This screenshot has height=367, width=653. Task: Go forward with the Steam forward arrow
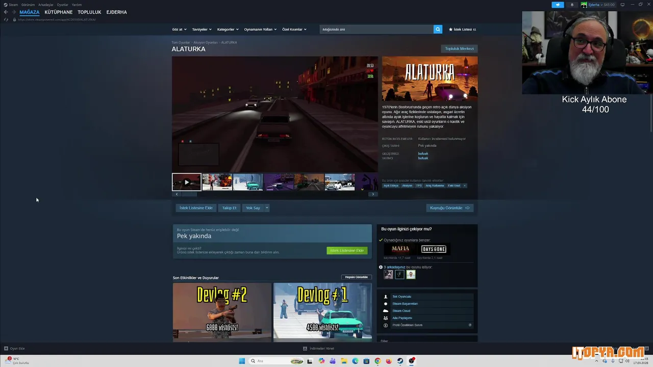pyautogui.click(x=13, y=12)
